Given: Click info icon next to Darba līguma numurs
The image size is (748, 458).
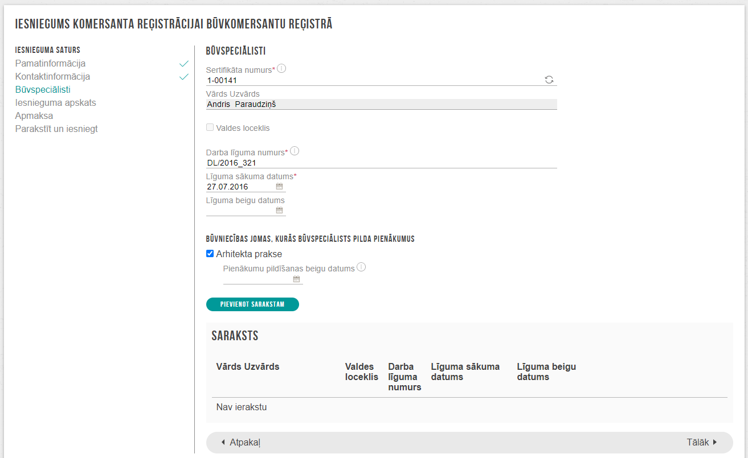Looking at the screenshot, I should [x=295, y=151].
